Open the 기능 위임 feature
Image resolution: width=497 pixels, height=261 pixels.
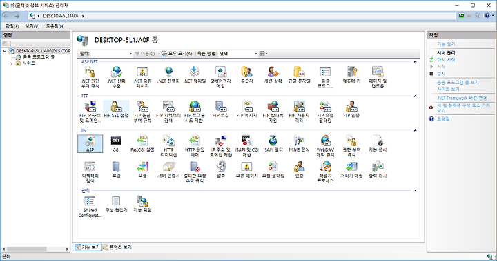coord(142,205)
